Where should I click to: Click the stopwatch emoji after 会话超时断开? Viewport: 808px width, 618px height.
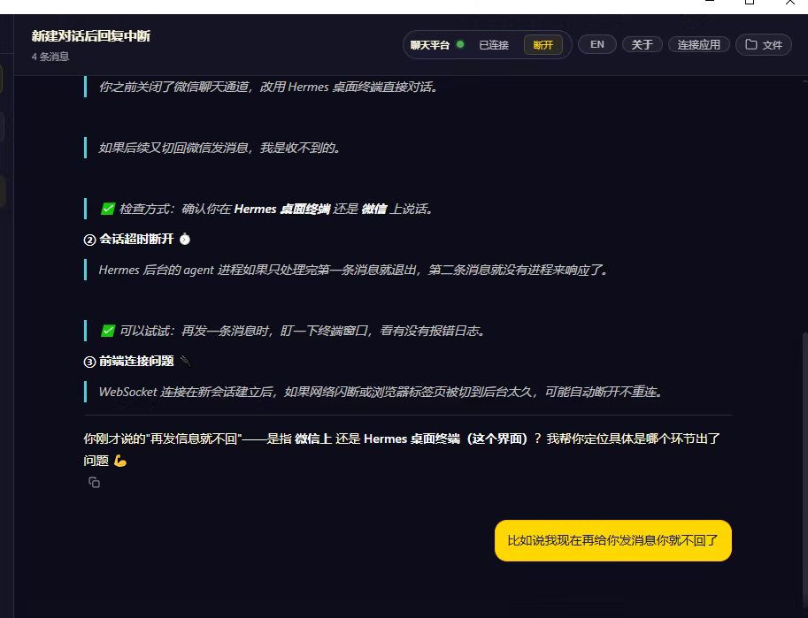tap(184, 239)
